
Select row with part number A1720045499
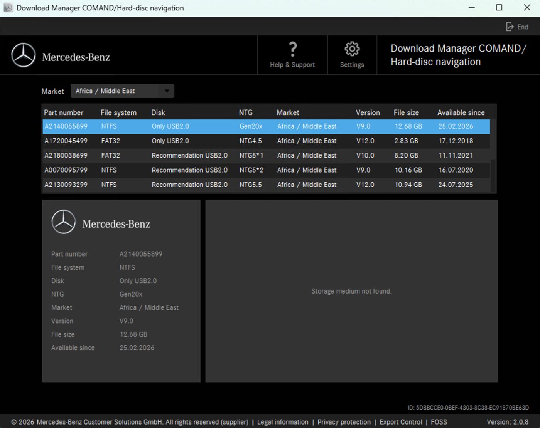(266, 141)
